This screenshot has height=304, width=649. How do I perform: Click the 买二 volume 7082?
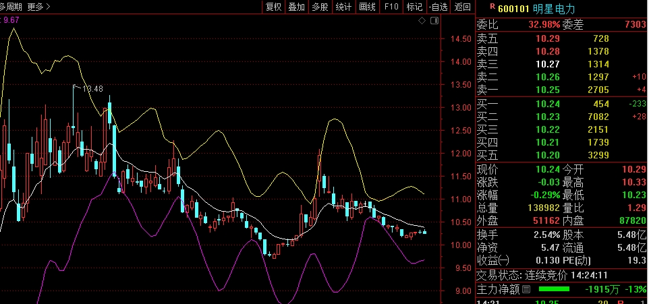click(x=598, y=117)
